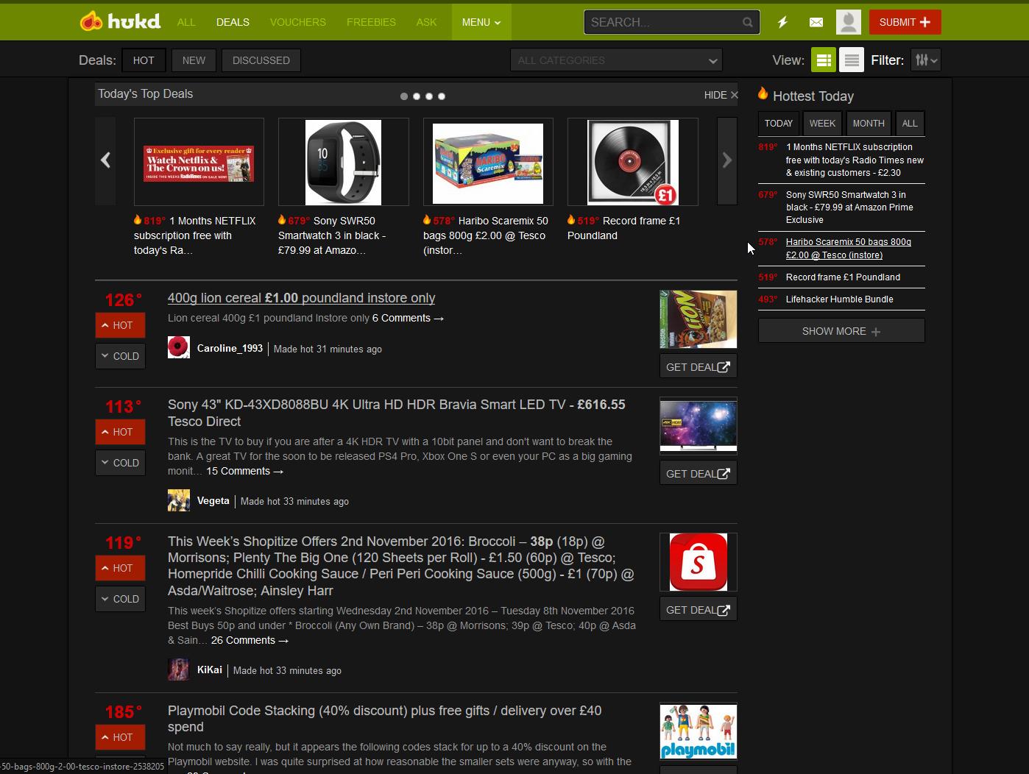Vote COLD on the lion cereal deal
Image resolution: width=1029 pixels, height=774 pixels.
(120, 356)
